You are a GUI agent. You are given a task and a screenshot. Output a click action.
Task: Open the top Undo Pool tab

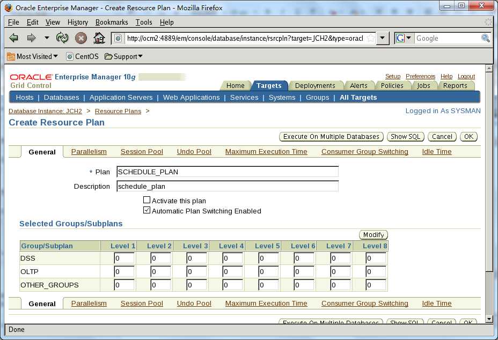pyautogui.click(x=194, y=152)
